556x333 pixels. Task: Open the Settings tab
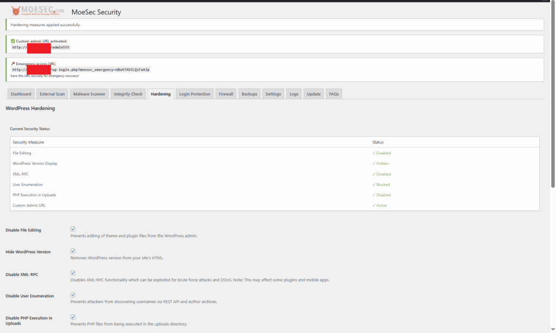click(273, 93)
